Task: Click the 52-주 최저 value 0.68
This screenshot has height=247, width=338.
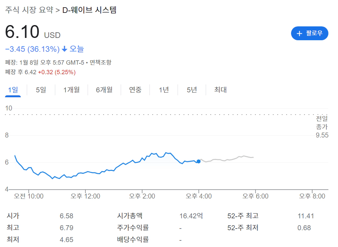Action: pyautogui.click(x=304, y=228)
